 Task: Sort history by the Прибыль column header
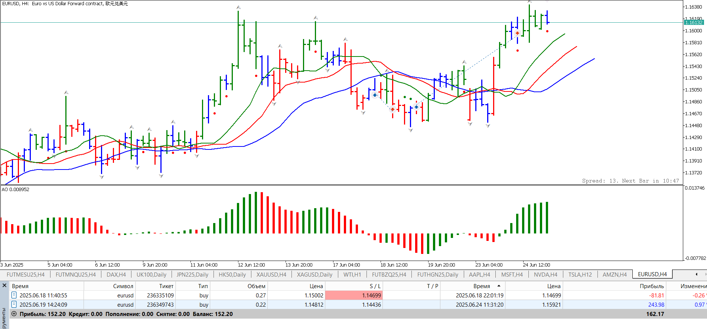click(651, 286)
